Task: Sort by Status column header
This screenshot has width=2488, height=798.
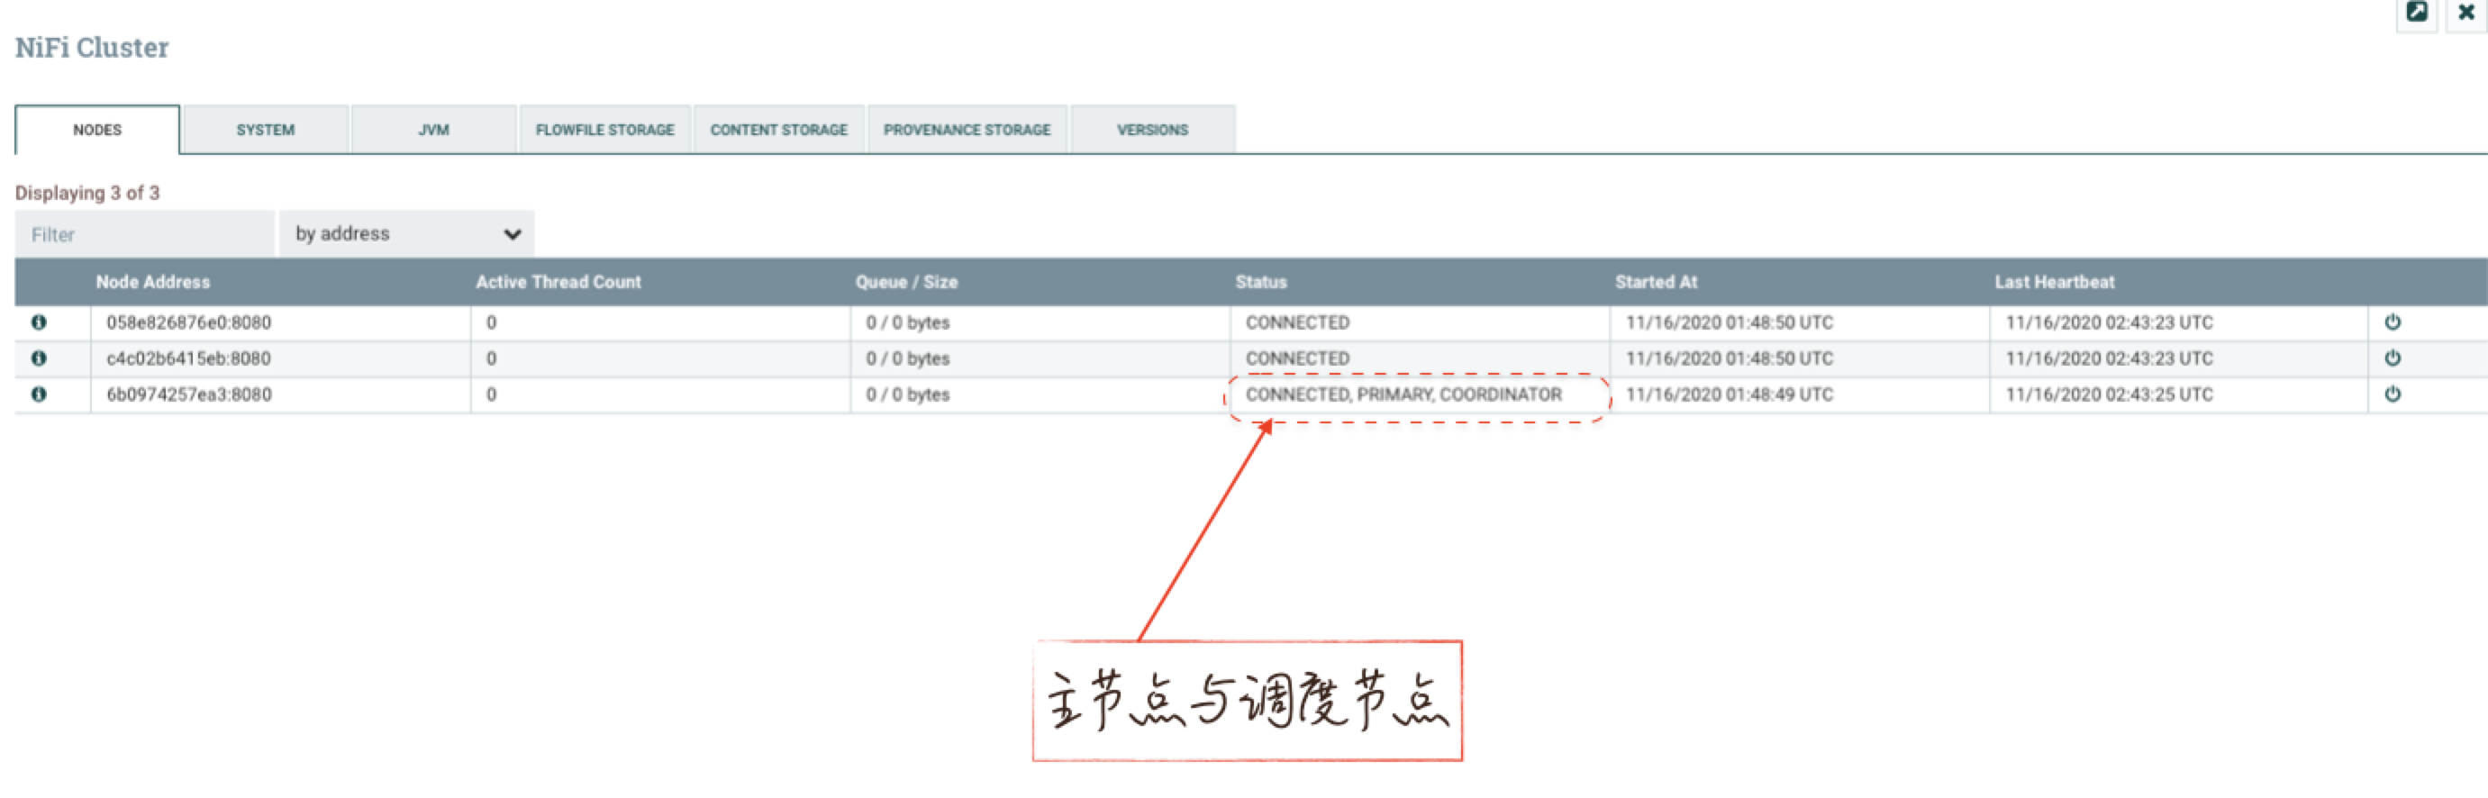Action: [x=1260, y=282]
